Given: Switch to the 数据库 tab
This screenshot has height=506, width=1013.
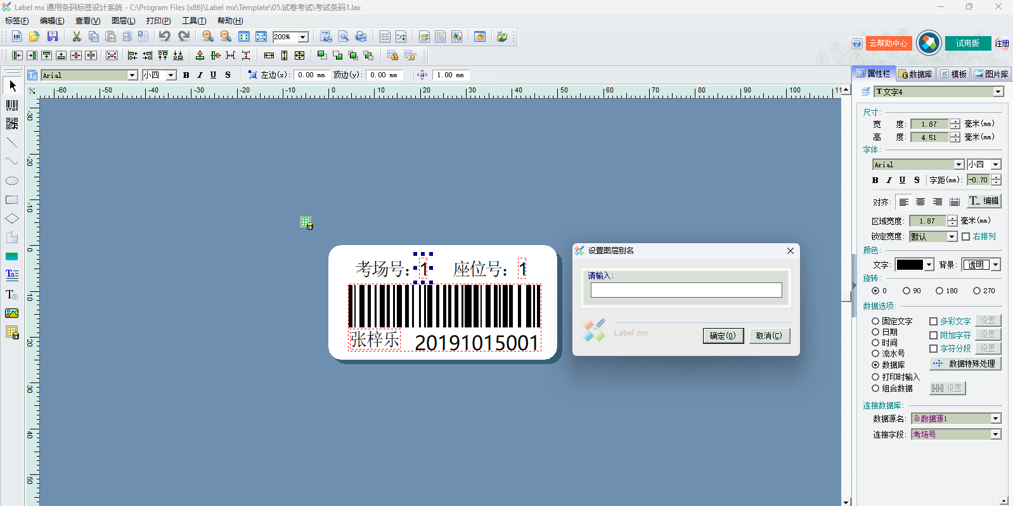Looking at the screenshot, I should (915, 74).
